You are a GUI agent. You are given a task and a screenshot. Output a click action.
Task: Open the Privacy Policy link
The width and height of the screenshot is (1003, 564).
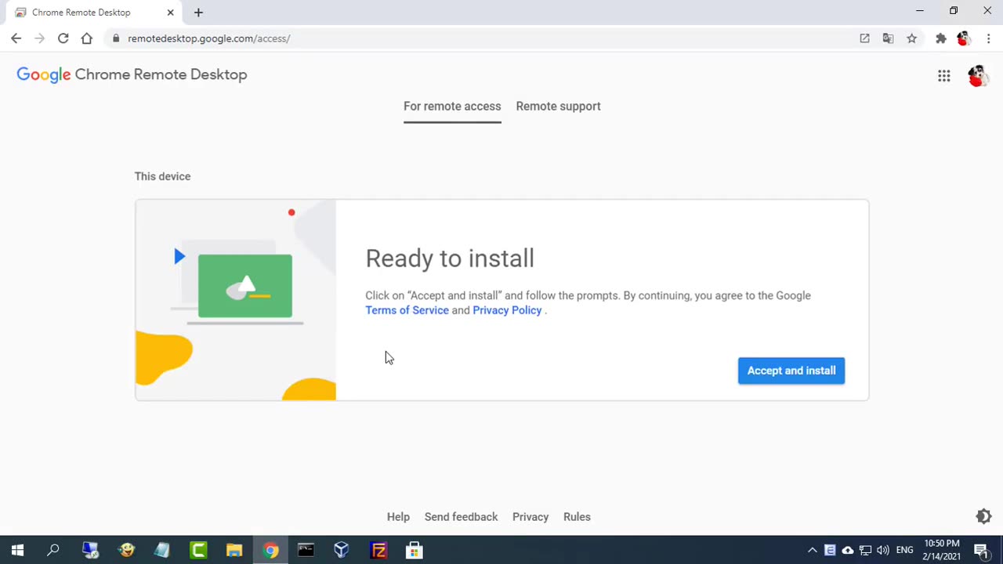[507, 310]
